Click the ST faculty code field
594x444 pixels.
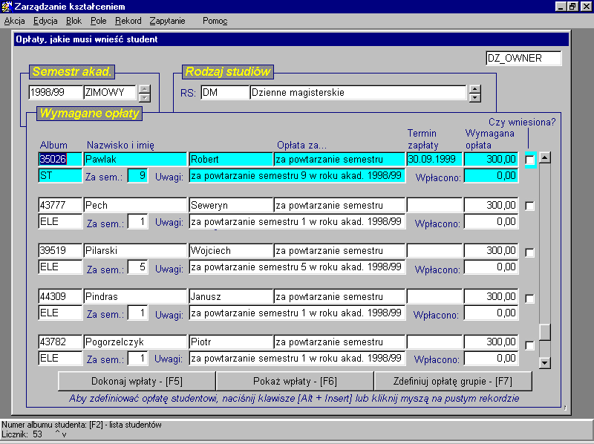[60, 176]
